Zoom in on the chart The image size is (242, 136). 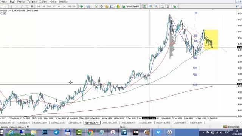pyautogui.click(x=151, y=6)
